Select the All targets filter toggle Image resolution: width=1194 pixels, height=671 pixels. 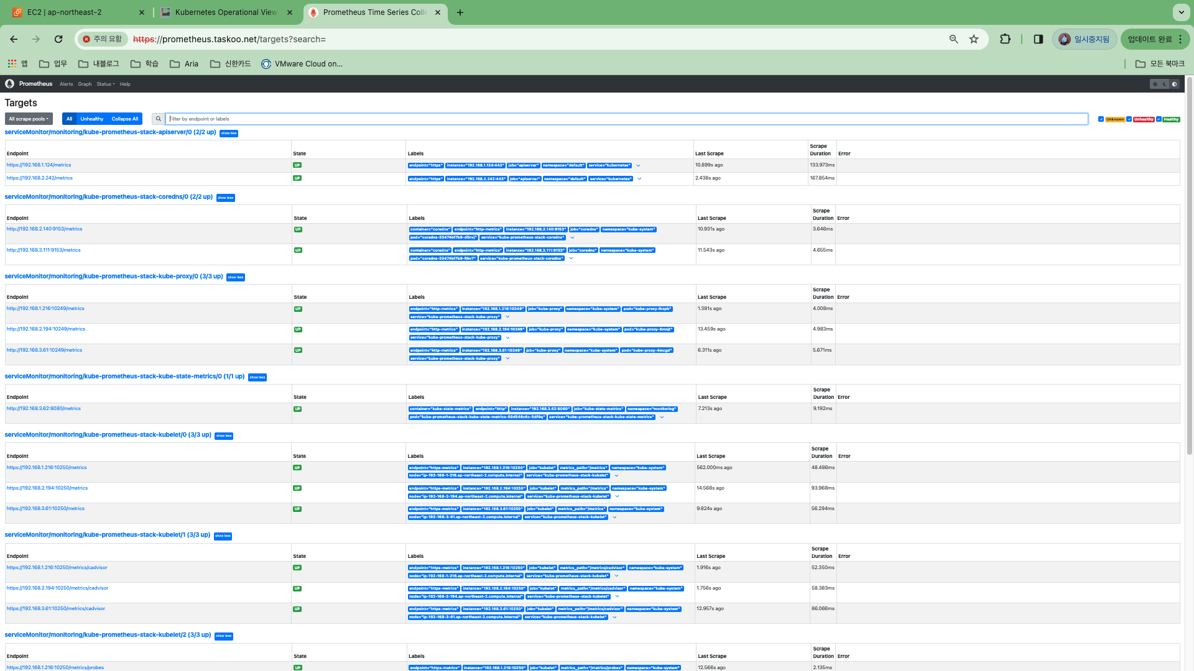click(69, 119)
